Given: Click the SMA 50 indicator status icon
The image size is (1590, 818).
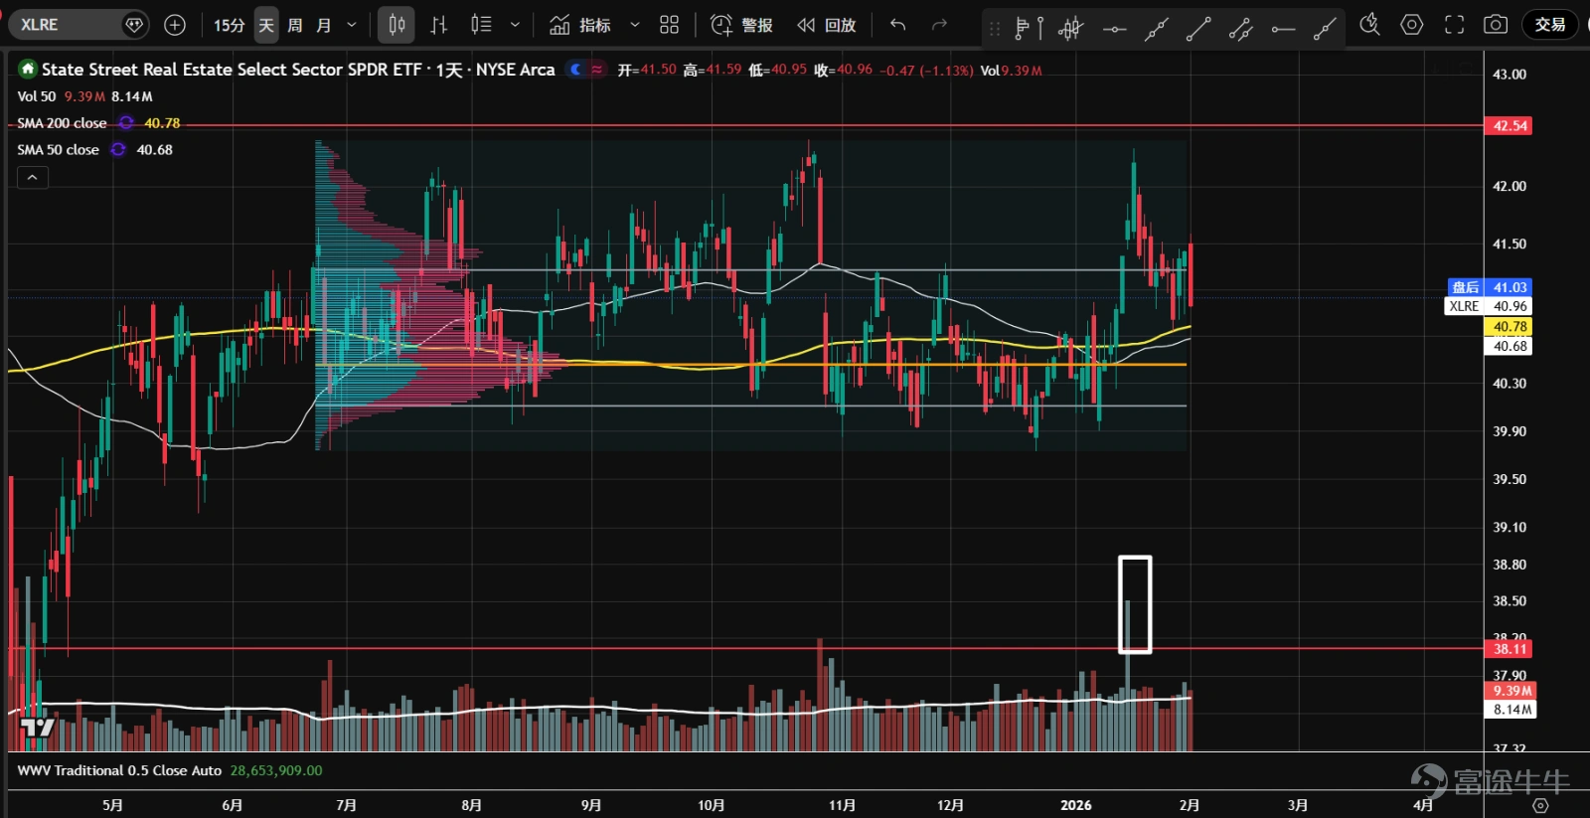Looking at the screenshot, I should point(118,150).
